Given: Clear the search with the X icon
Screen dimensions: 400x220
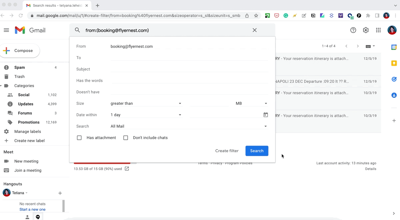Looking at the screenshot, I should 255,30.
